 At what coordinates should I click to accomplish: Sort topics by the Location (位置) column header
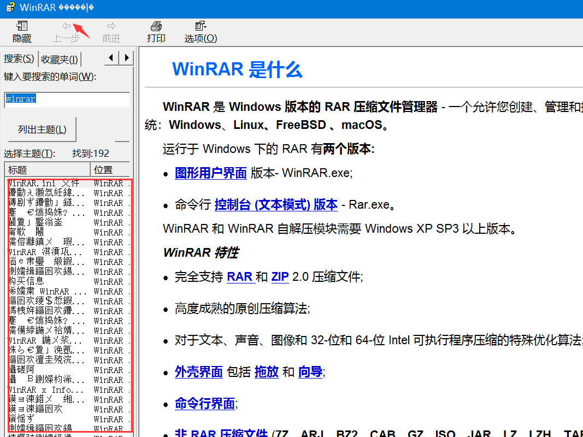pyautogui.click(x=109, y=170)
